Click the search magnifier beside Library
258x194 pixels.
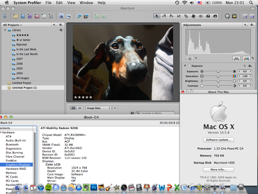(61, 30)
